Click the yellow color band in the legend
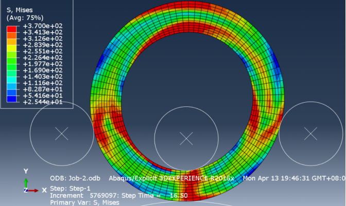Image resolution: width=346 pixels, height=206 pixels. 11,48
